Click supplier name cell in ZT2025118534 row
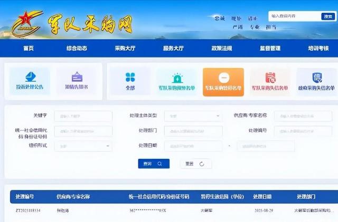This screenshot has width=338, height=222. pyautogui.click(x=63, y=210)
